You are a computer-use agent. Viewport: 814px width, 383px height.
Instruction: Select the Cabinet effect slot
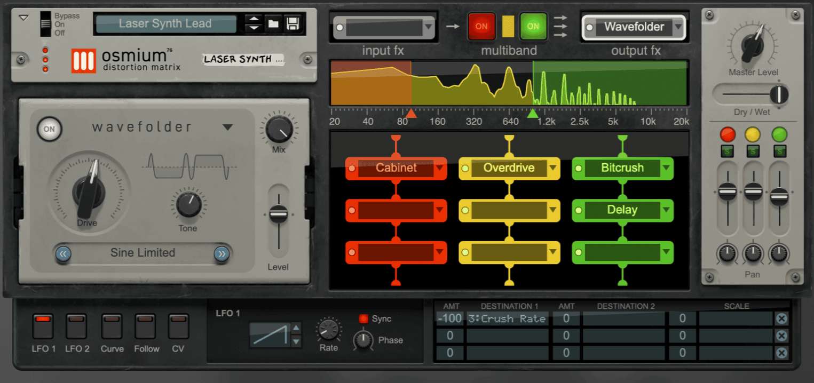pos(396,168)
